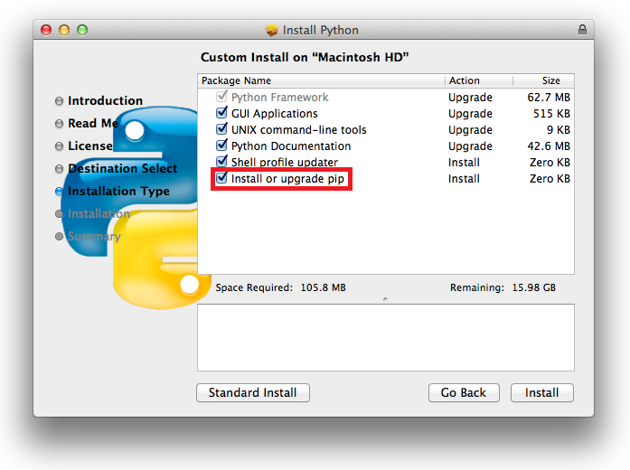Select the License step
Image resolution: width=630 pixels, height=470 pixels.
click(83, 146)
